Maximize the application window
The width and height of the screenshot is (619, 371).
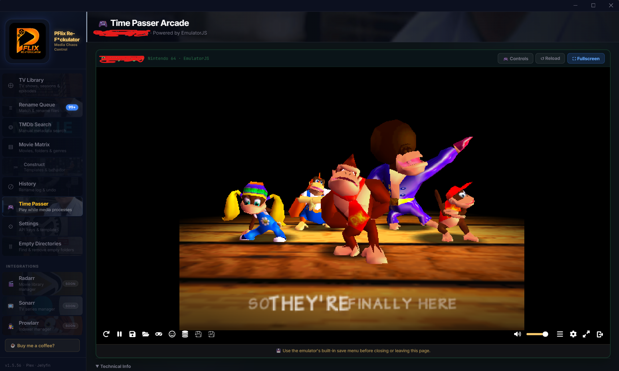point(593,5)
